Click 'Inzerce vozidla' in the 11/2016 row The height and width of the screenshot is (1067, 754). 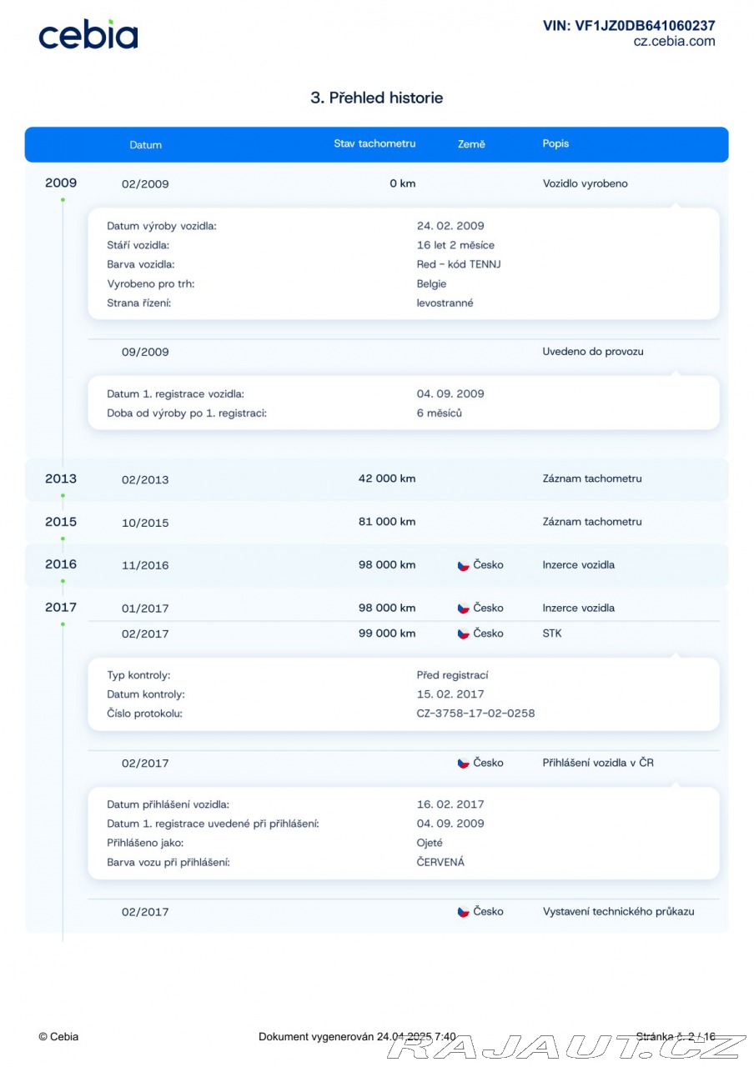(579, 564)
